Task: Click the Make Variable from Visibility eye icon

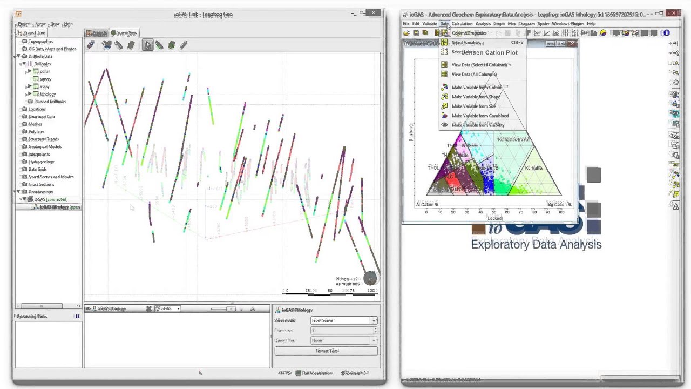Action: tap(444, 125)
